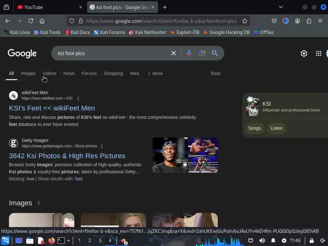The height and width of the screenshot is (246, 328).
Task: Open the Extensions puzzle icon
Action: point(309,21)
